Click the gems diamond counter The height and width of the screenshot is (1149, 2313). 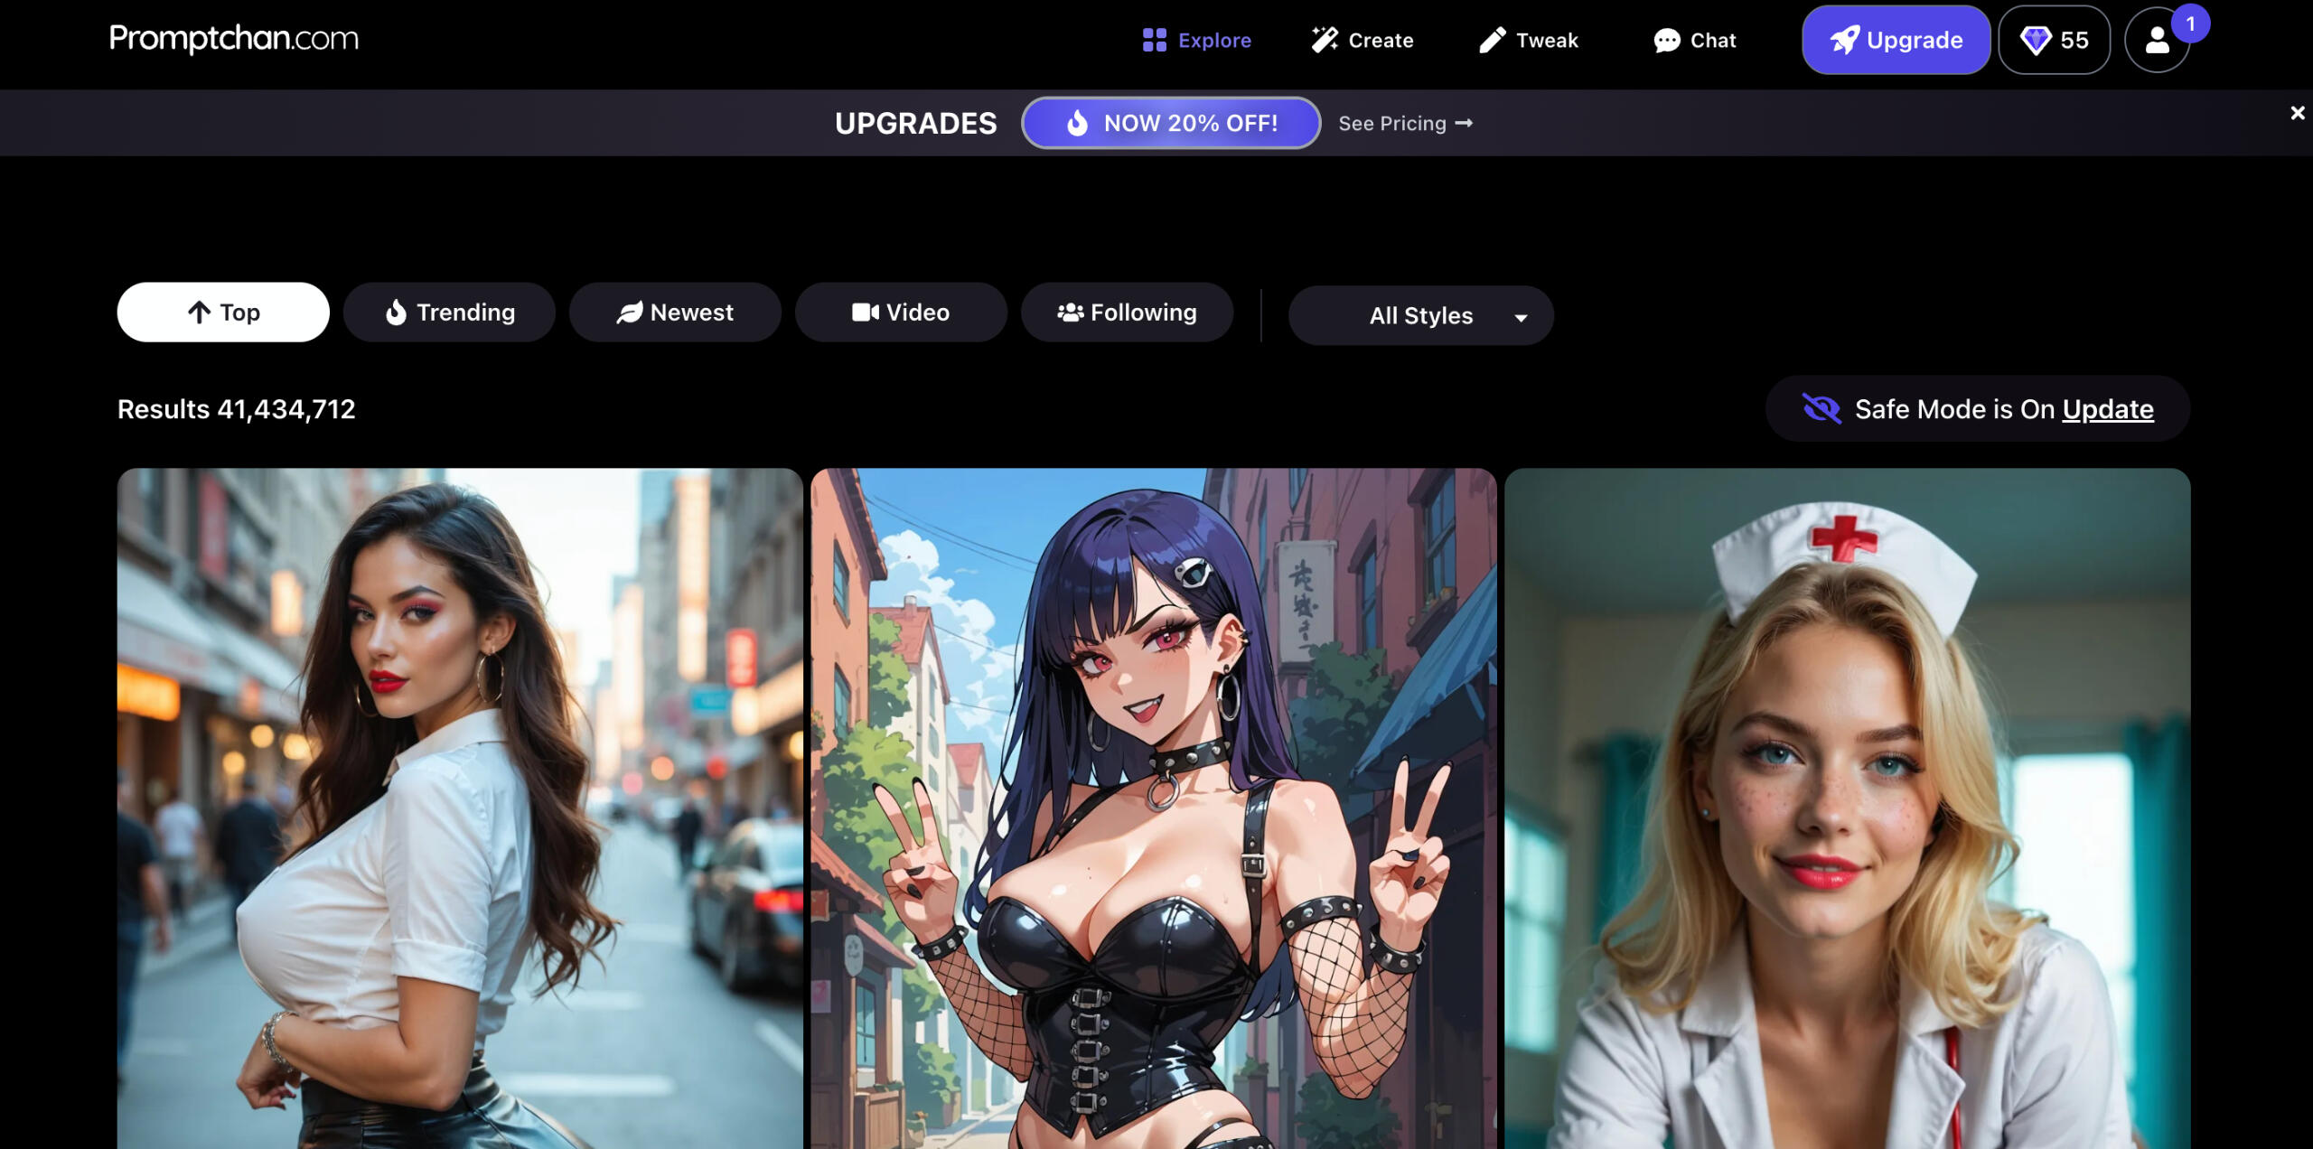coord(2054,40)
